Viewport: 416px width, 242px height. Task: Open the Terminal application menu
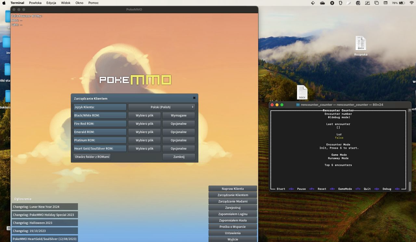(x=17, y=3)
